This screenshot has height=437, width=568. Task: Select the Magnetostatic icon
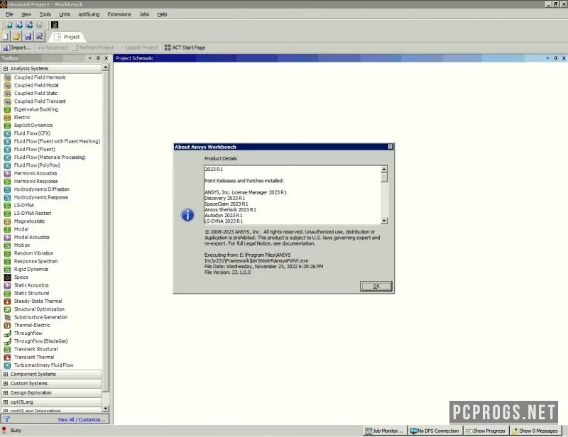pyautogui.click(x=7, y=221)
